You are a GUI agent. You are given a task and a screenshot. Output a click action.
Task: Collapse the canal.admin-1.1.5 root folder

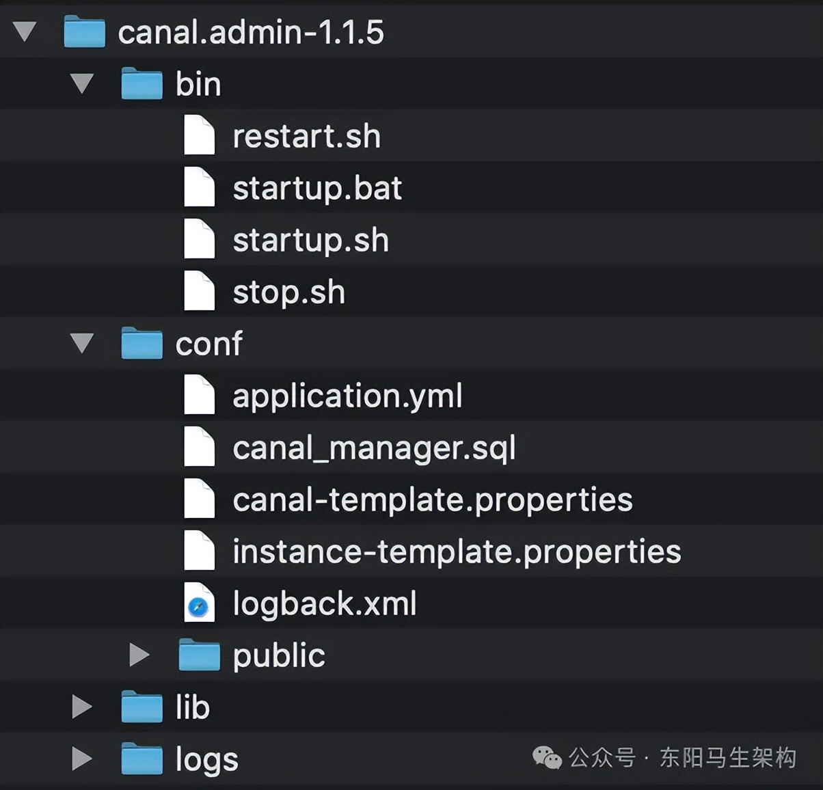click(x=25, y=31)
